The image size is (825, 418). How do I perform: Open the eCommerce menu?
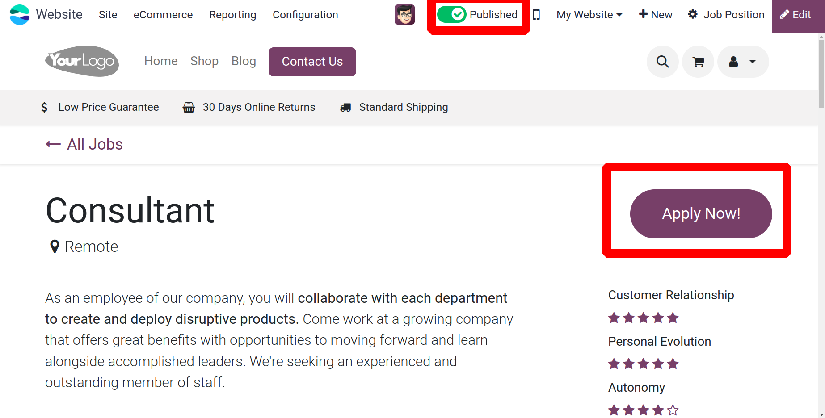163,15
